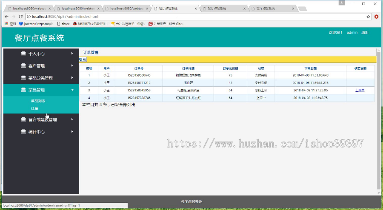
Task: Click the price cell 42
Action: (230, 83)
